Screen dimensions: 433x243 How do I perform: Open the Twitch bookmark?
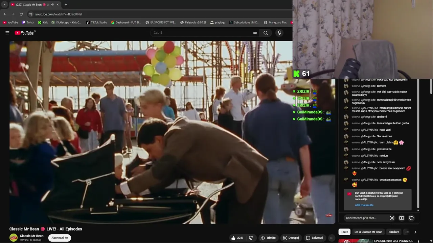(28, 23)
